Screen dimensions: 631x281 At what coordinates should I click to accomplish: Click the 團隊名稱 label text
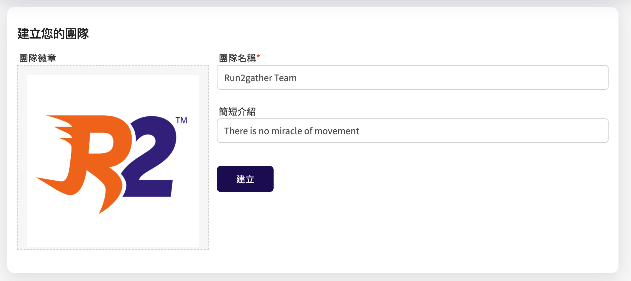(x=237, y=58)
